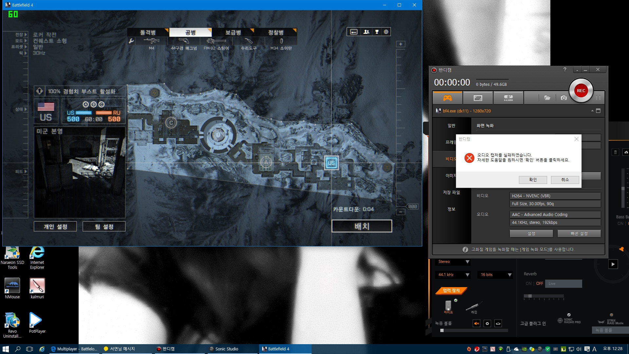Open the Stereo channel dropdown in Sonic Studio
Screen dimensions: 629x354
(453, 262)
